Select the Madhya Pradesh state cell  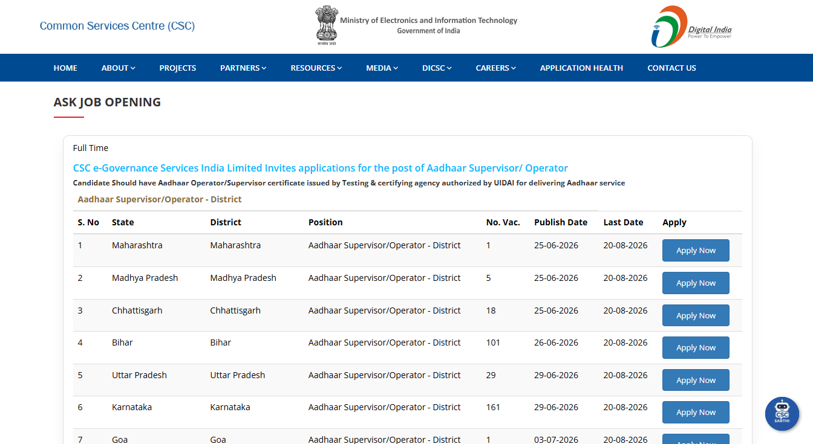[x=145, y=278]
